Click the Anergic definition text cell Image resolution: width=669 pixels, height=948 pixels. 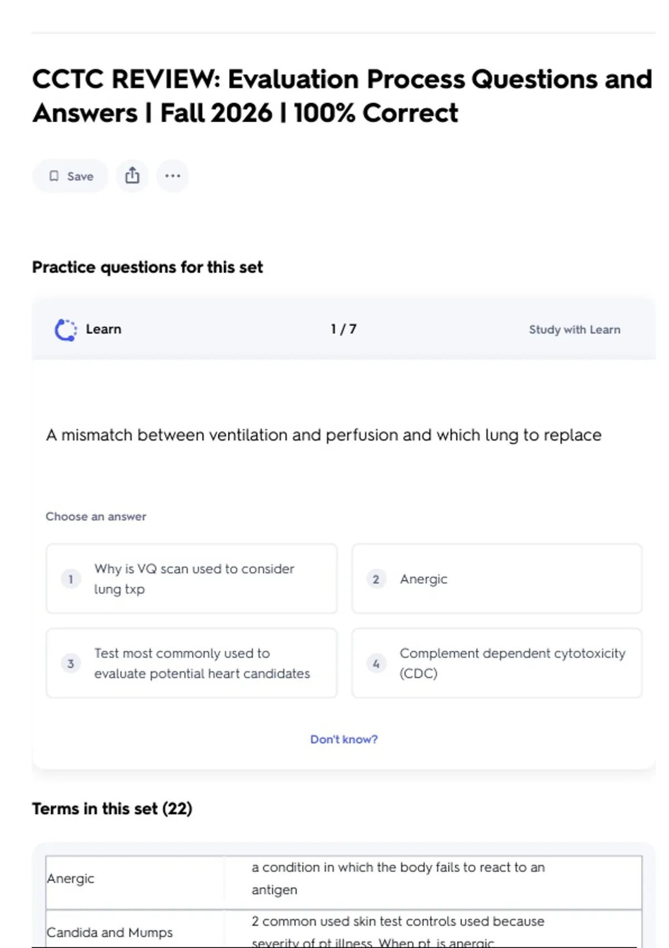click(x=398, y=878)
